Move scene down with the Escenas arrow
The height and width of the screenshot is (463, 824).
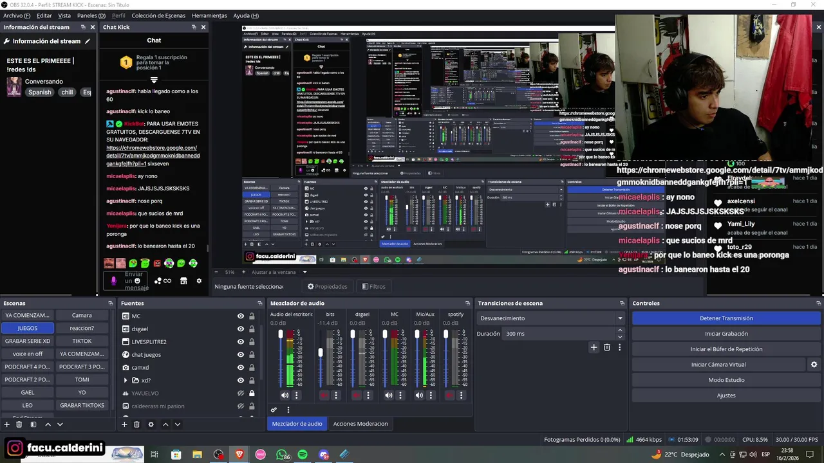60,424
